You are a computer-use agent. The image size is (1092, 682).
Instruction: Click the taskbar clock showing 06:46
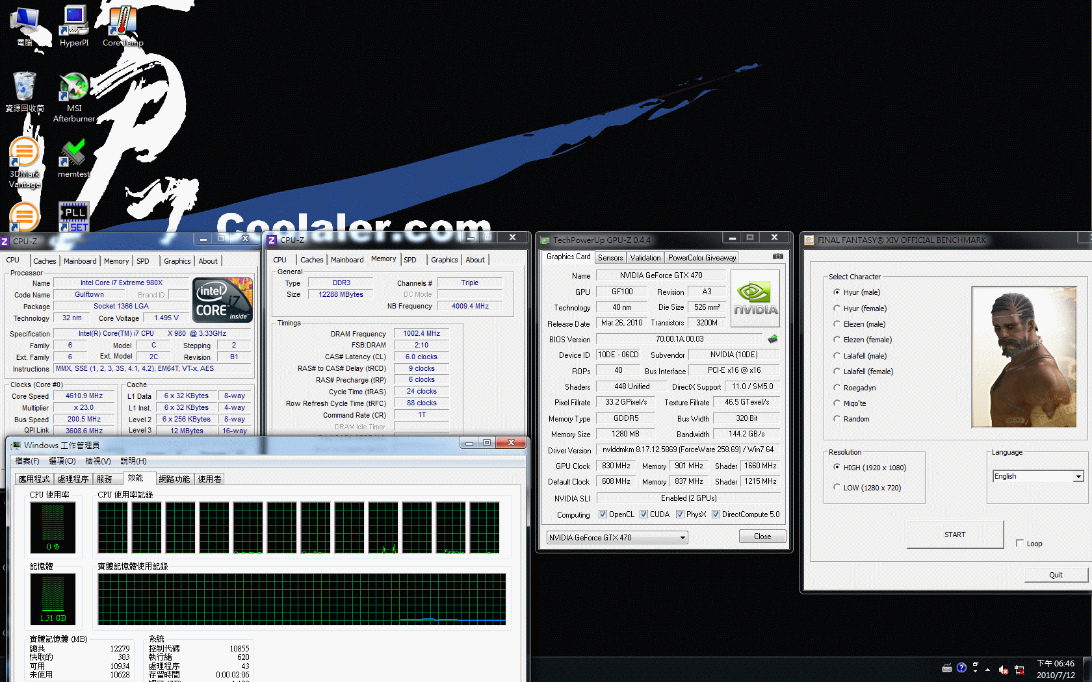click(1056, 669)
